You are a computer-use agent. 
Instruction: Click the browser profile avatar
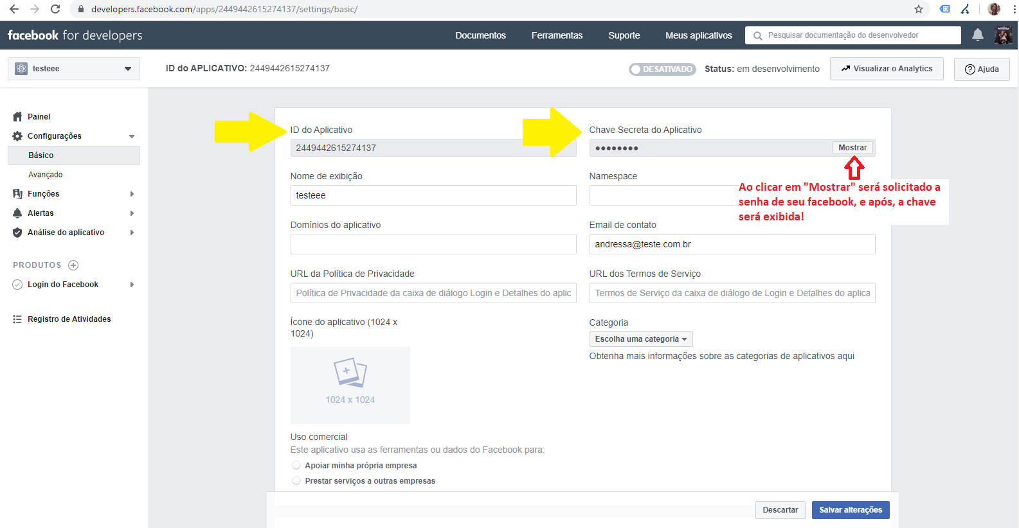tap(994, 9)
